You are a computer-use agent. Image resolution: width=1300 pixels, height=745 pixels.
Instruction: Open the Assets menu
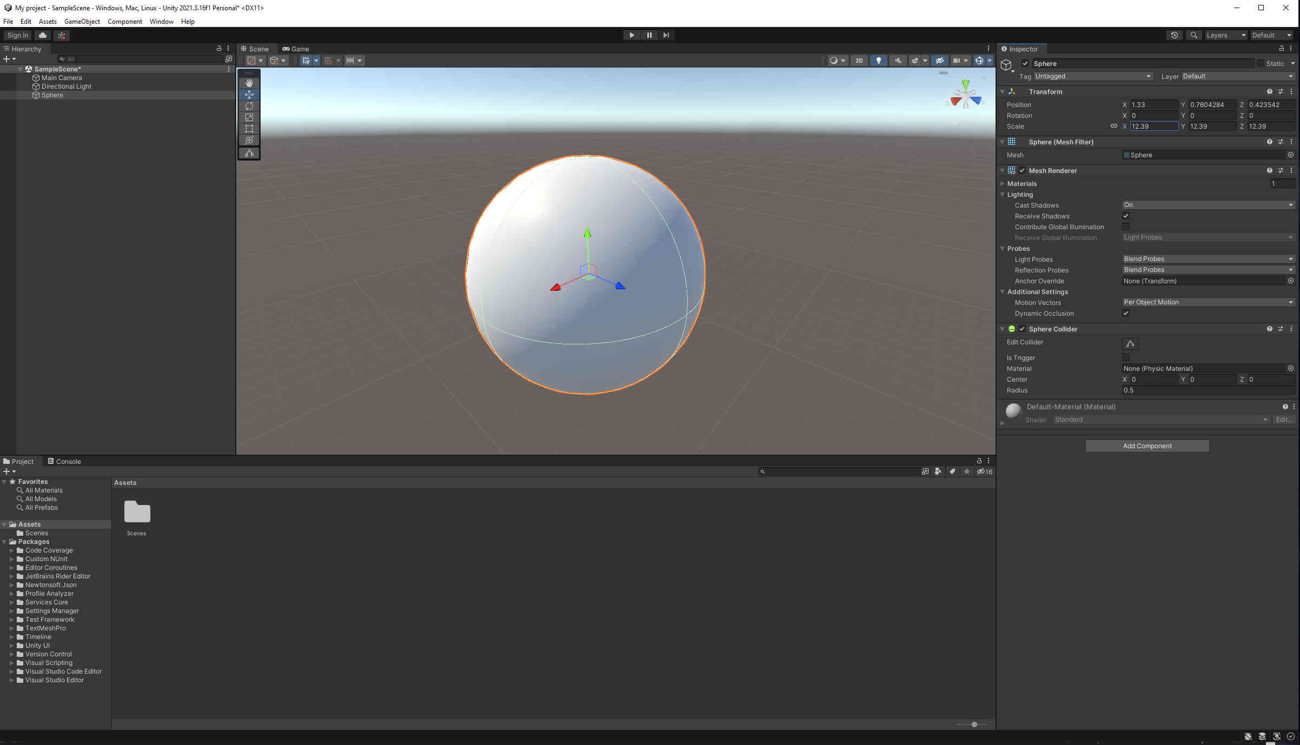pos(48,22)
